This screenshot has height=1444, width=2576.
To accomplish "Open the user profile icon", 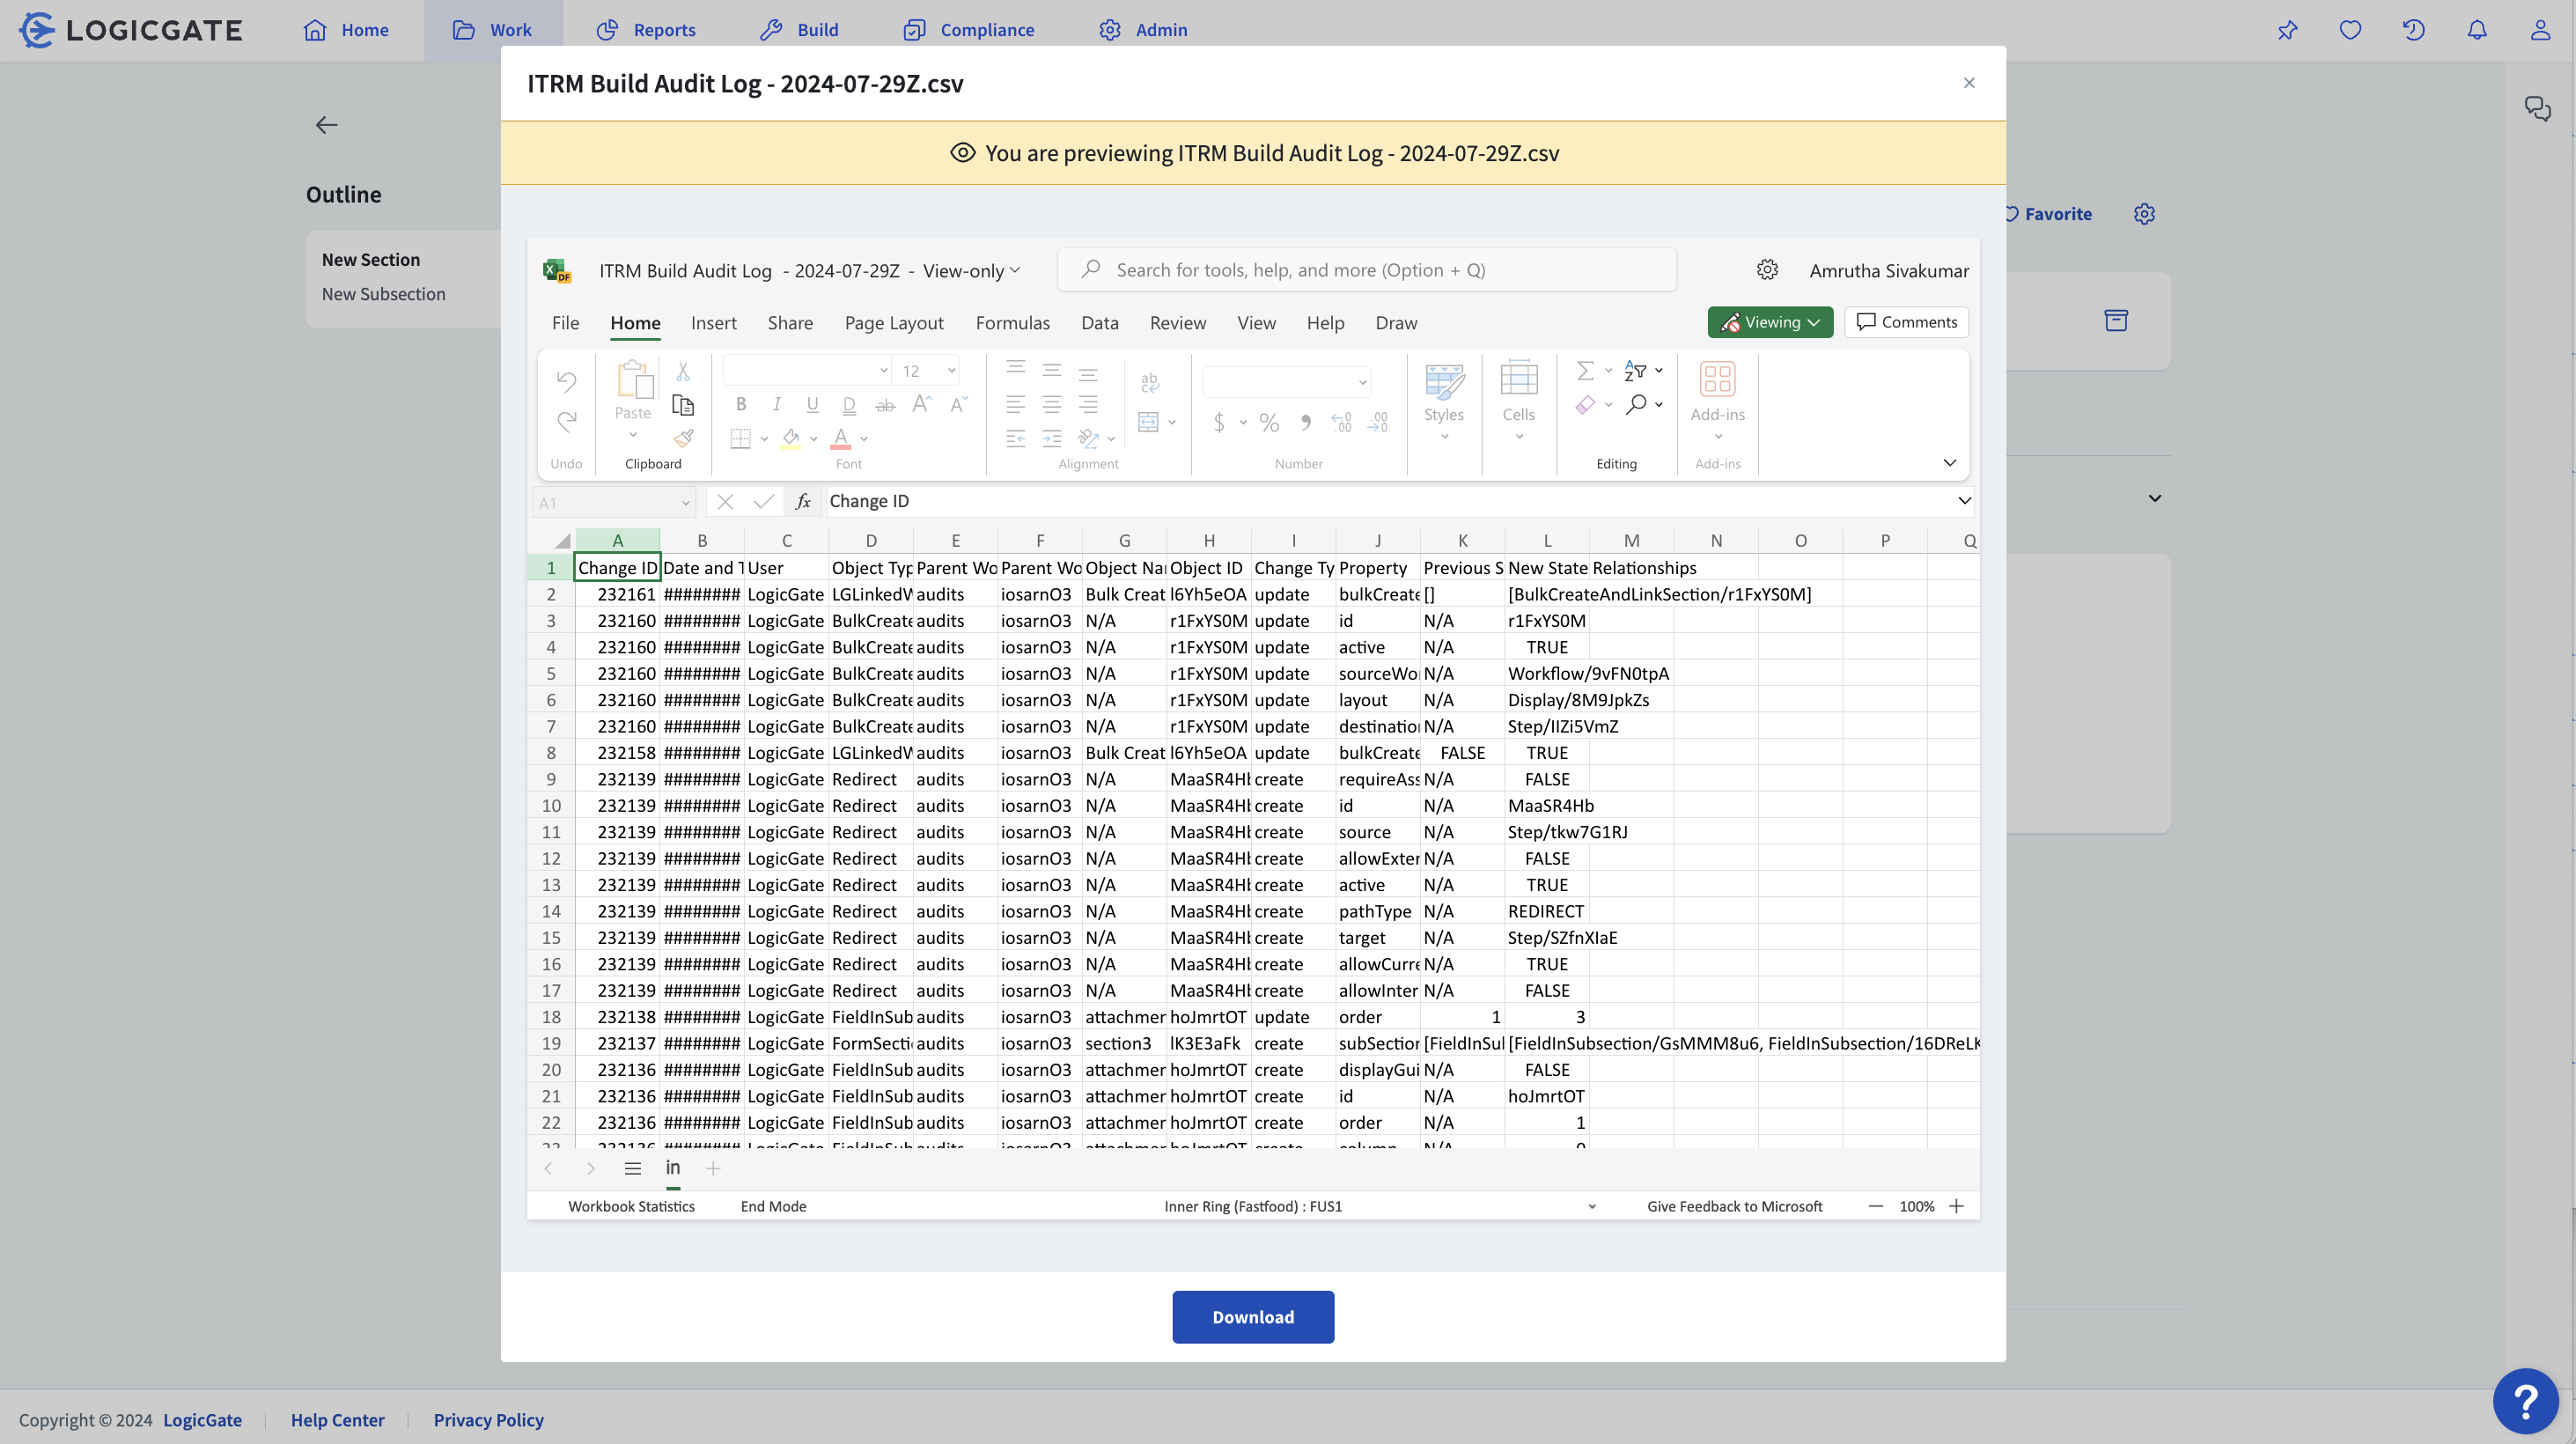I will [x=2540, y=30].
